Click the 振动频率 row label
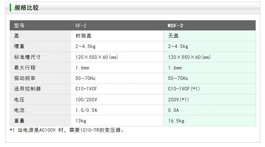The height and width of the screenshot is (147, 265). point(25,78)
